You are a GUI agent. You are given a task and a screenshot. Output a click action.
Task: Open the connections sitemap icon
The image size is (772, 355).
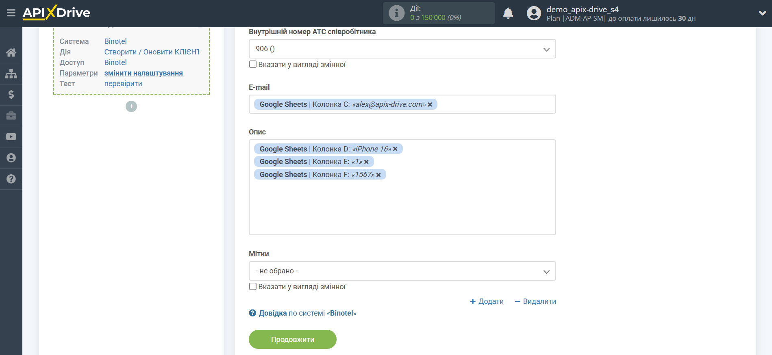[11, 74]
